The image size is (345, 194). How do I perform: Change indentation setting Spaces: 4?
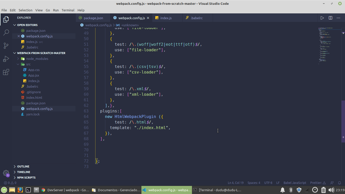click(x=254, y=183)
